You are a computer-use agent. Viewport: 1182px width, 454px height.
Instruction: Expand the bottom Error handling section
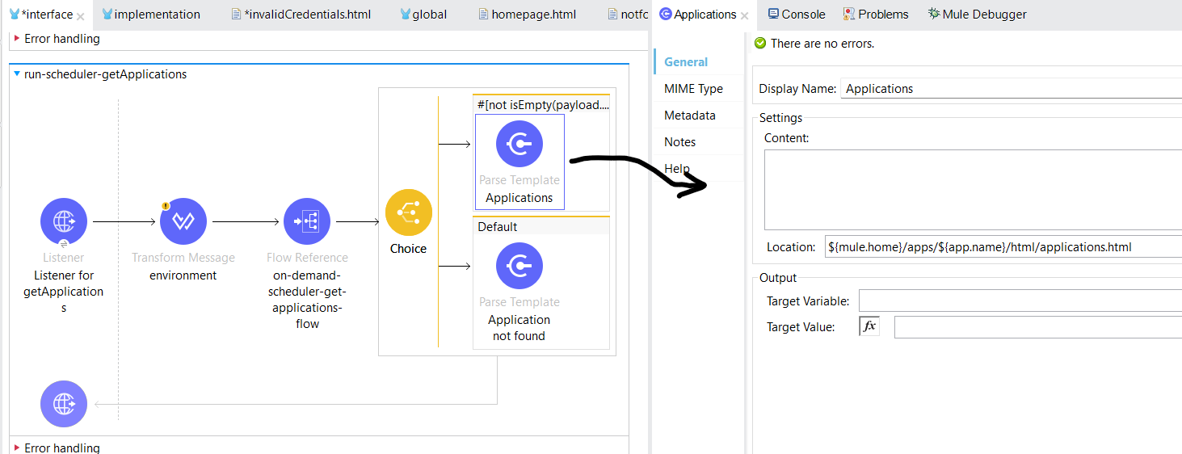point(17,448)
